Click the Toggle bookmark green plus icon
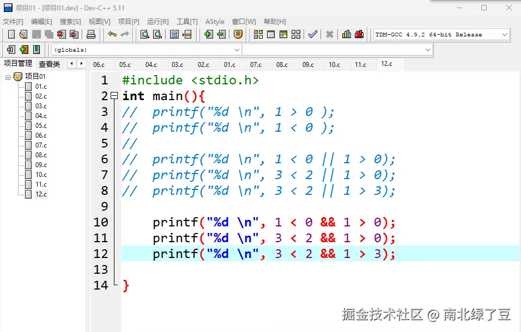Screen dimensions: 521x332 click(x=23, y=50)
